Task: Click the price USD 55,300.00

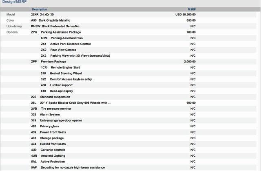Action: coord(186,14)
